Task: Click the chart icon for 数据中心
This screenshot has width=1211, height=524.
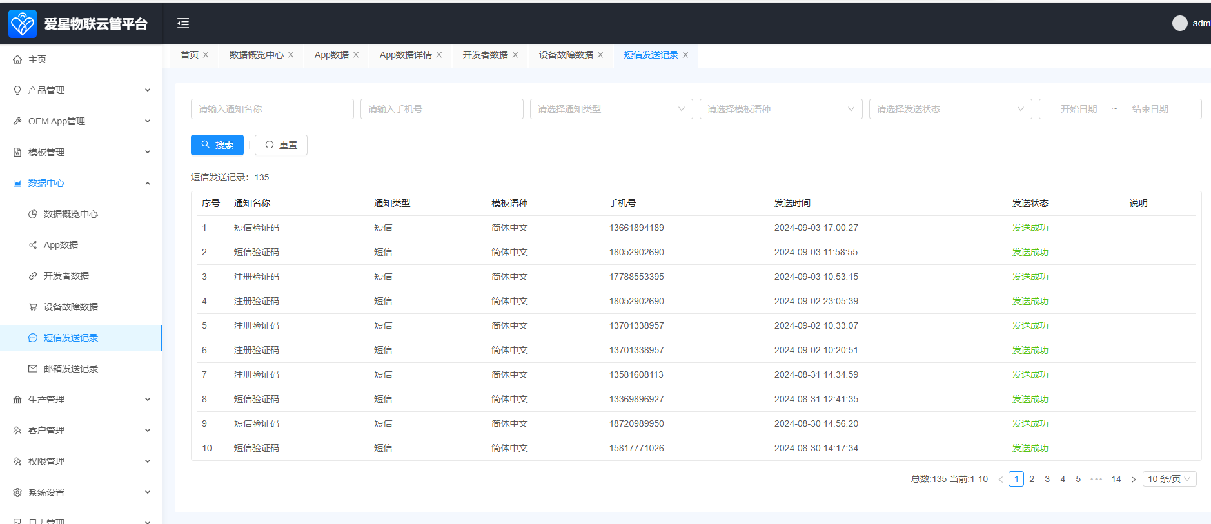Action: (x=17, y=183)
